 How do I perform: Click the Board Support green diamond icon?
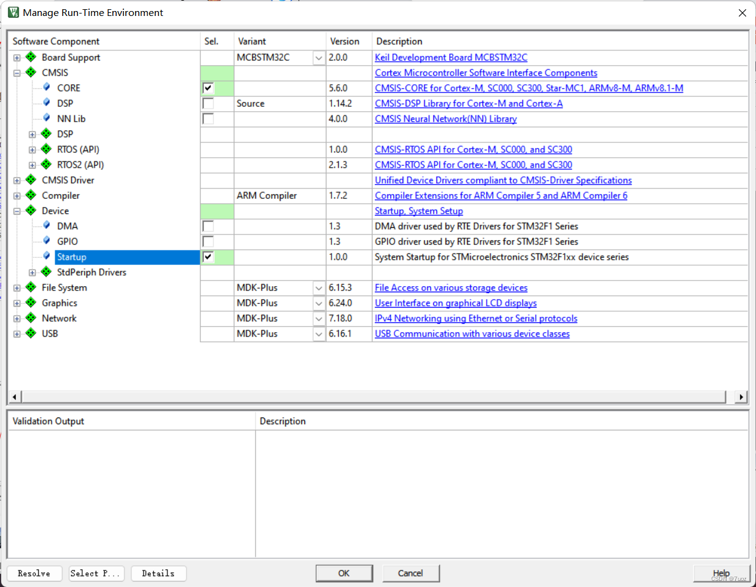pos(31,57)
